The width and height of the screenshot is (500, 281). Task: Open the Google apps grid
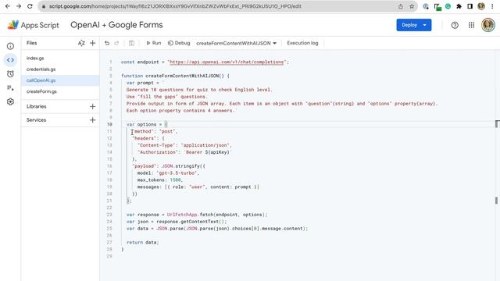(471, 25)
